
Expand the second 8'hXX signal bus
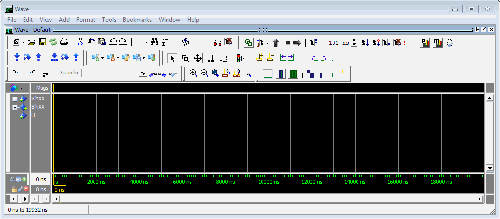tap(14, 107)
